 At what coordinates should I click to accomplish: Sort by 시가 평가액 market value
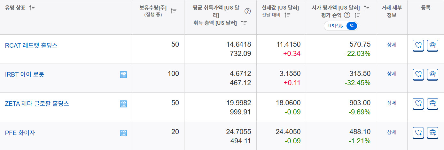tap(367, 8)
